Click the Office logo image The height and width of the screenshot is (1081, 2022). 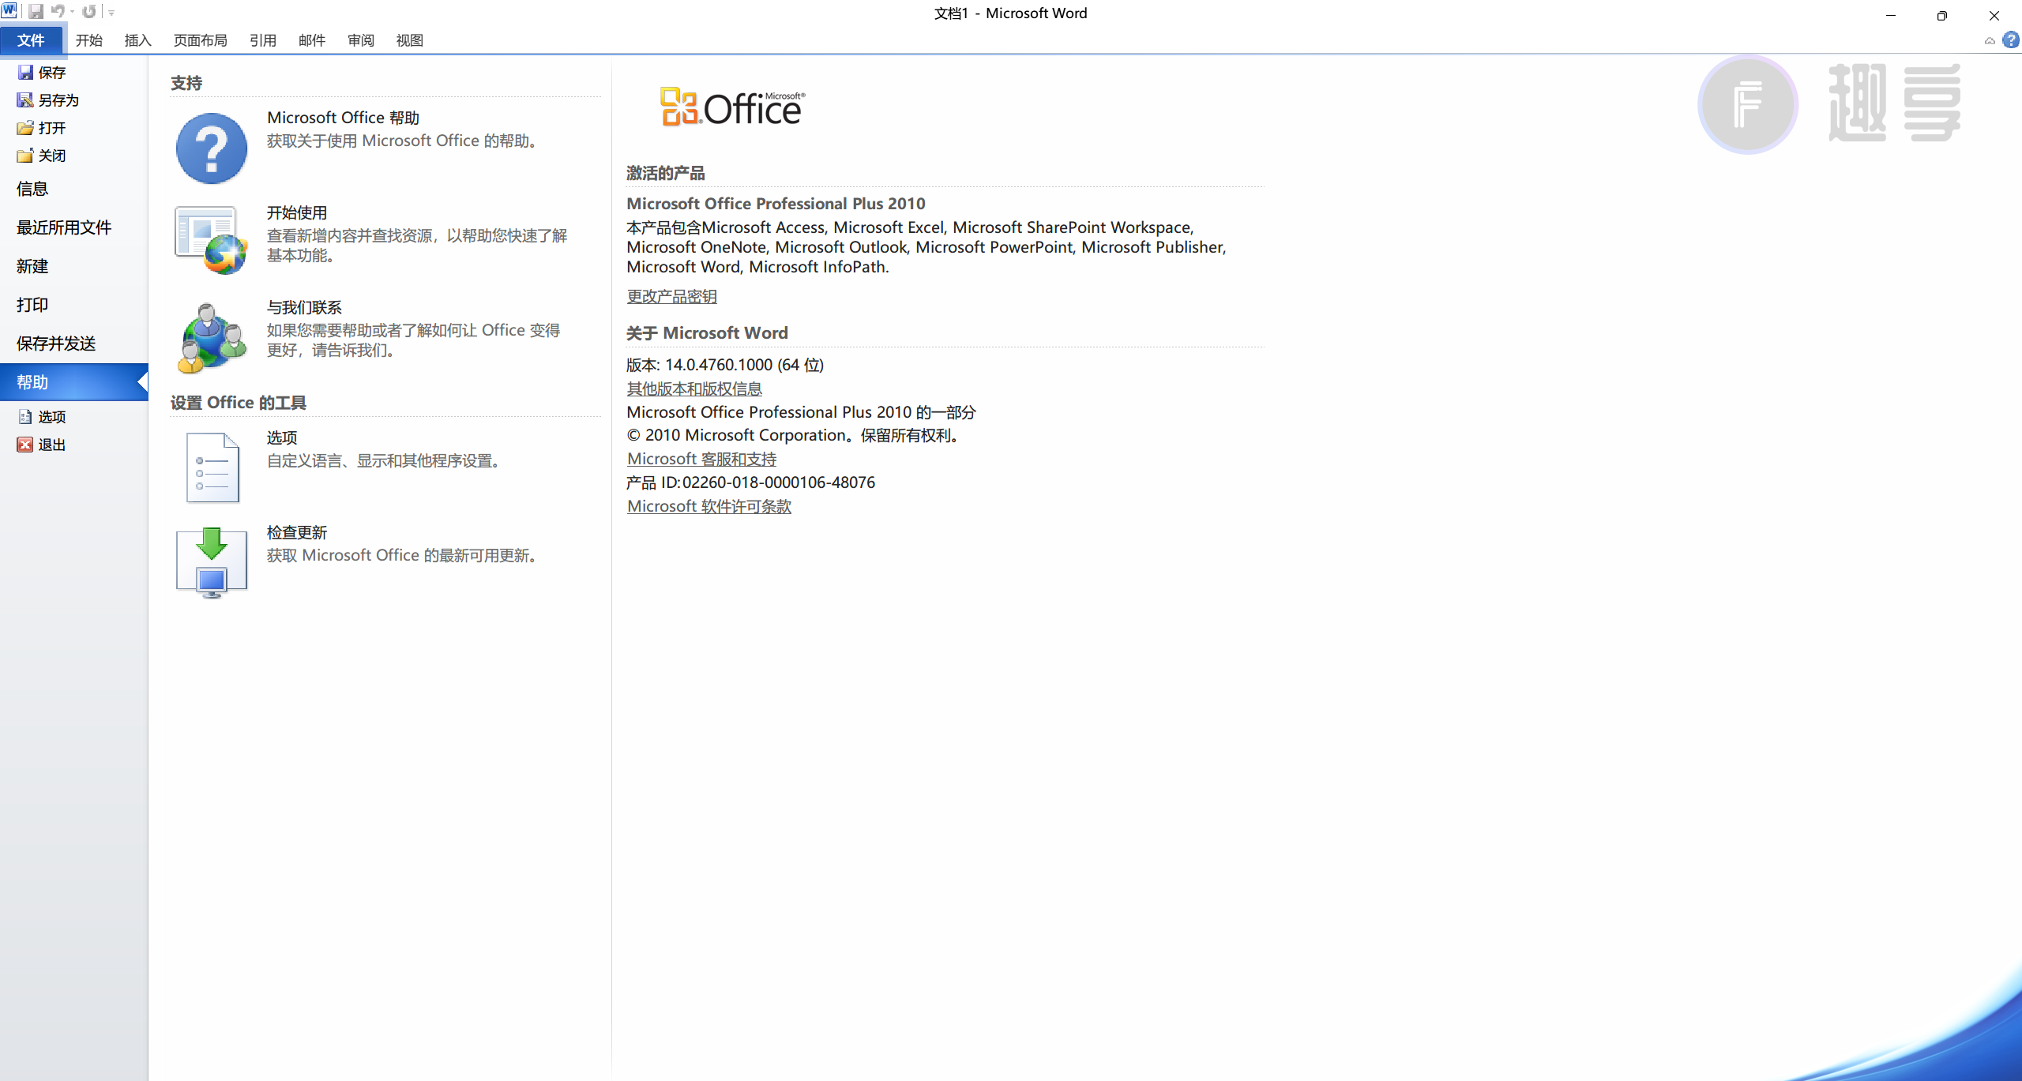pyautogui.click(x=733, y=107)
